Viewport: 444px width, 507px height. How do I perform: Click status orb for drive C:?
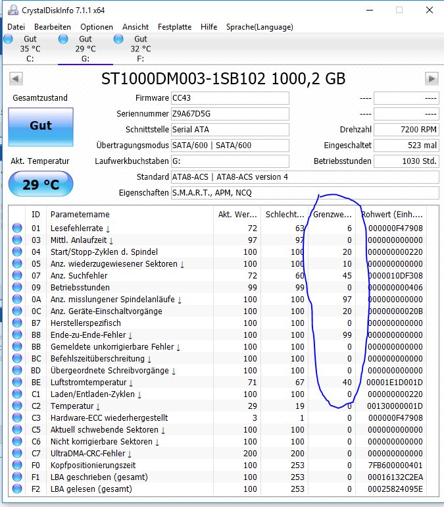[x=8, y=39]
